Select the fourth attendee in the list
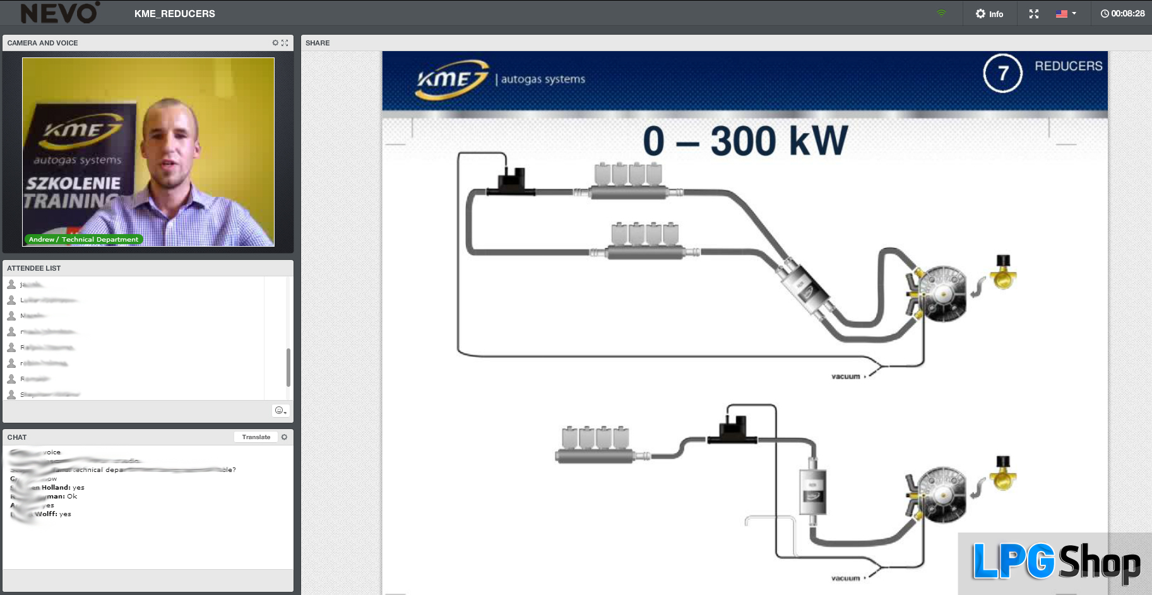Screen dimensions: 1152x595 [133, 332]
